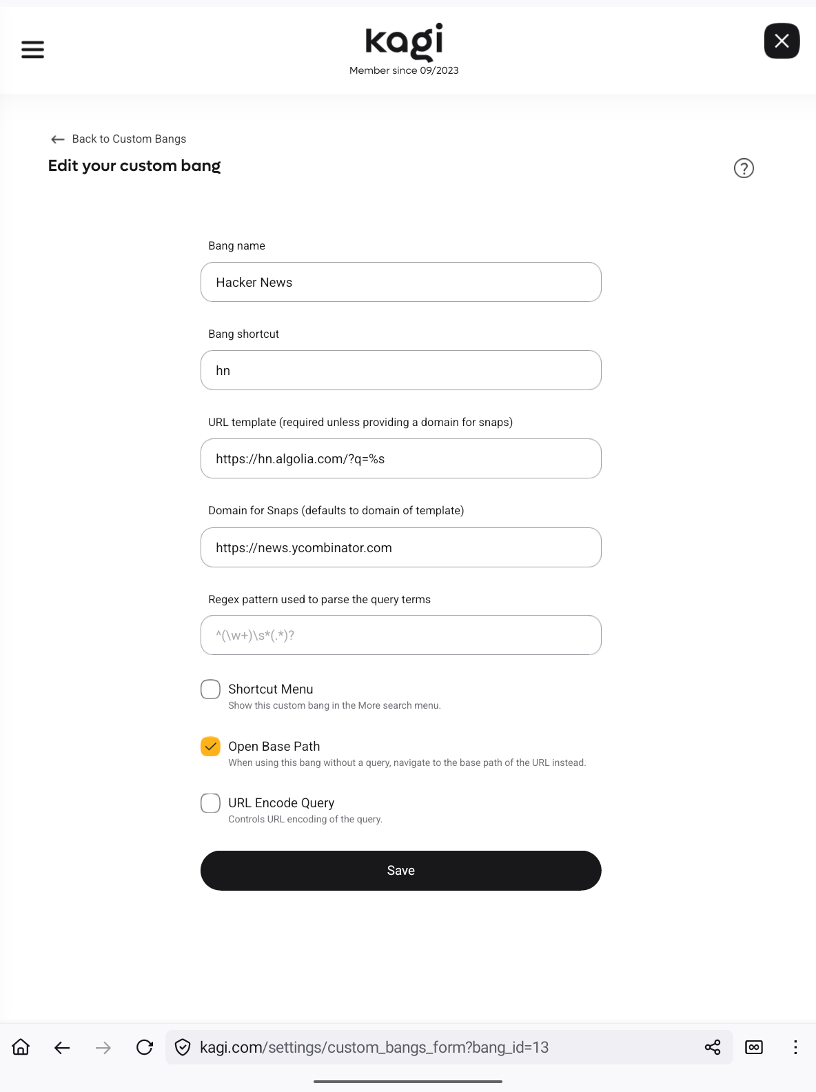Return via the Back to Custom Bangs link
The image size is (816, 1092).
(129, 139)
